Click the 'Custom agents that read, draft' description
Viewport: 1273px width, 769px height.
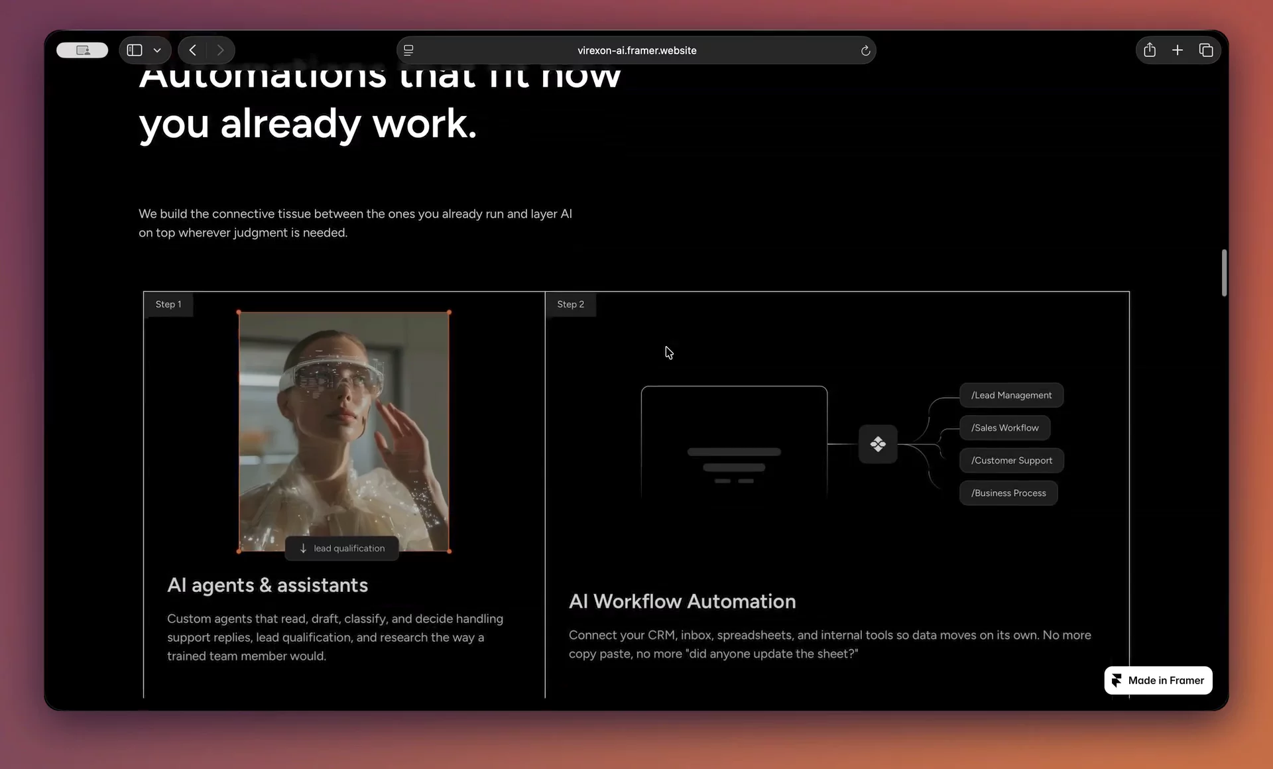[x=335, y=637]
